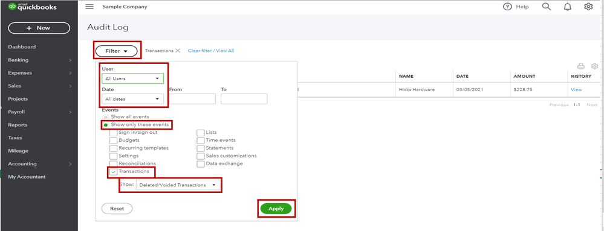This screenshot has width=604, height=231.
Task: Check the Recurring templates checkbox
Action: pyautogui.click(x=113, y=148)
